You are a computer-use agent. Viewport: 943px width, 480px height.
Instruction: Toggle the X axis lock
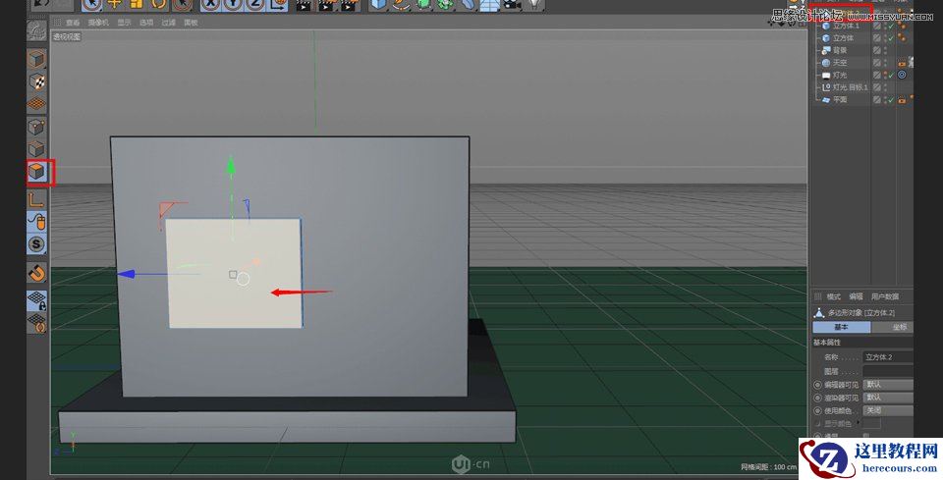click(x=210, y=5)
